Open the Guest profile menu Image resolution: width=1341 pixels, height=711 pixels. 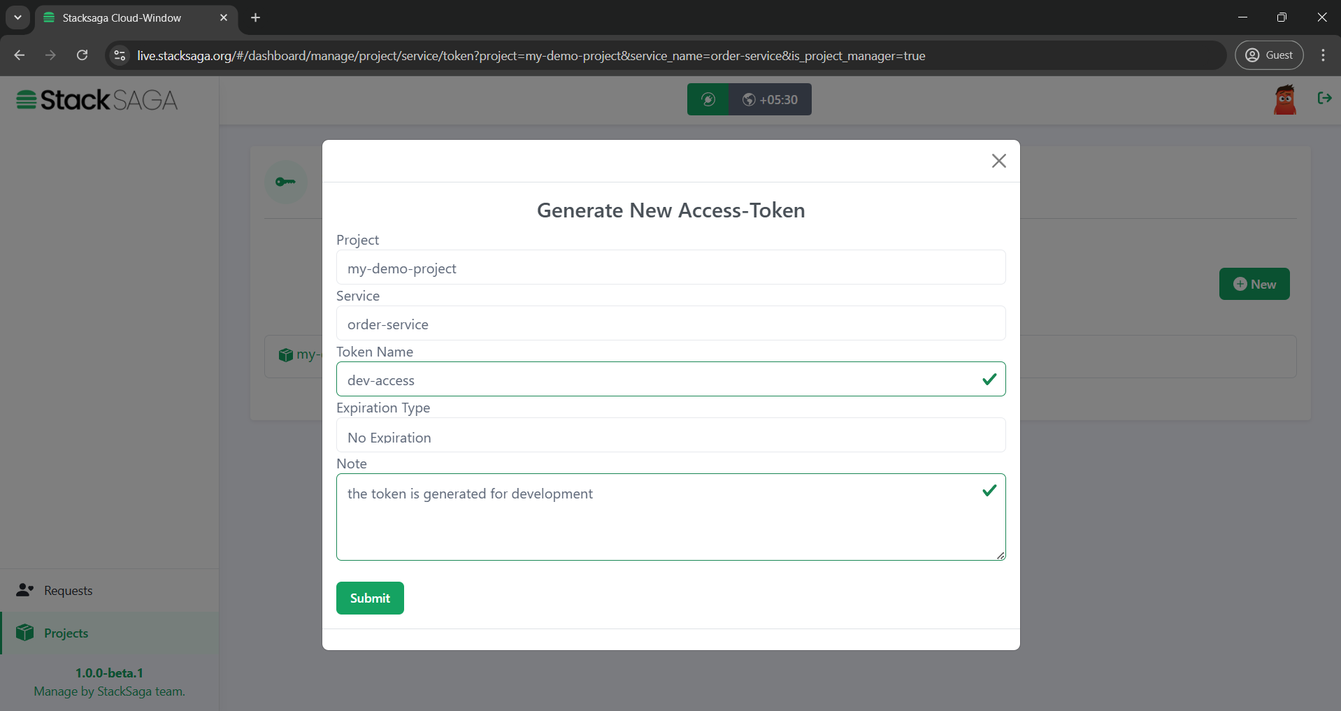click(x=1269, y=55)
